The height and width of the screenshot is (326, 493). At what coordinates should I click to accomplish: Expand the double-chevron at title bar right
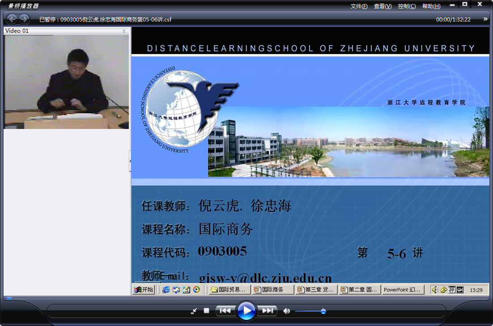point(485,19)
